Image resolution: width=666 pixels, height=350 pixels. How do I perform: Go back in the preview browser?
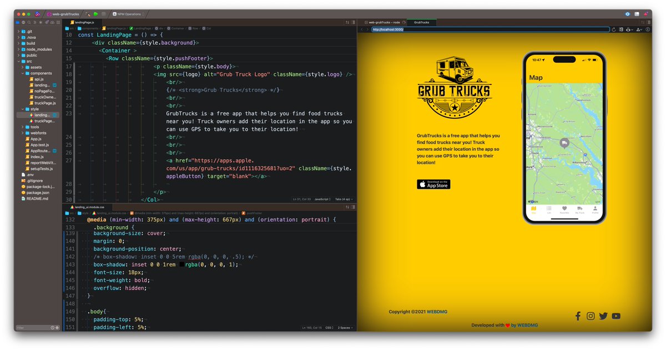362,29
